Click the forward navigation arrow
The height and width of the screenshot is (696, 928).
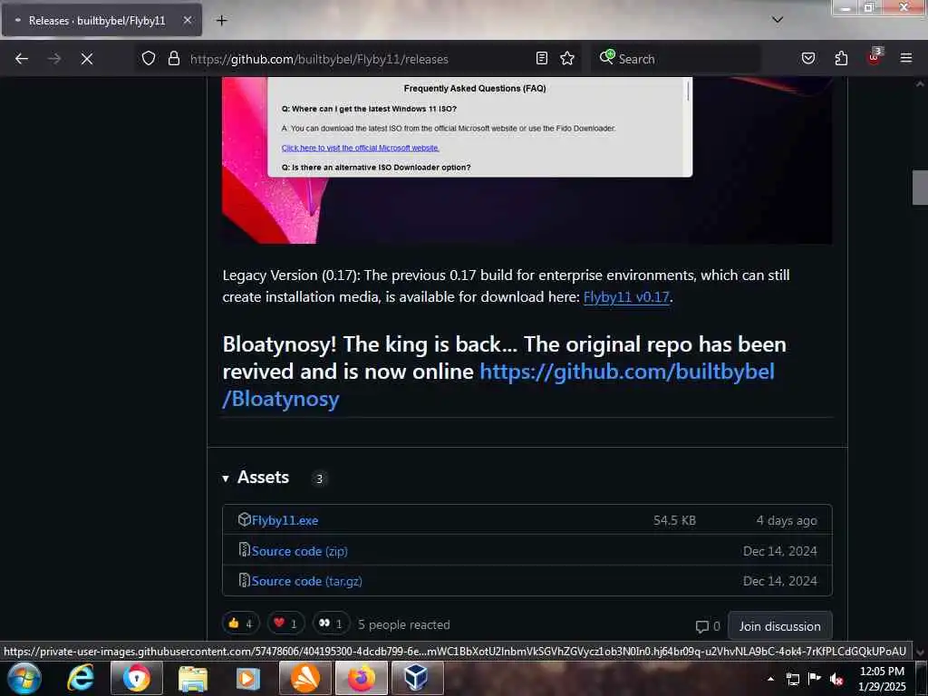tap(53, 59)
